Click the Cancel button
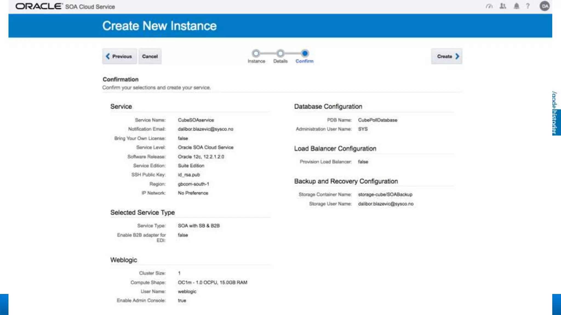Screen dimensions: 561x315 [150, 56]
